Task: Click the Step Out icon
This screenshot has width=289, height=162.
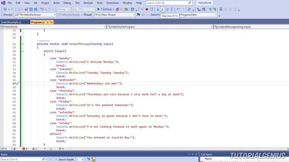Action: click(x=172, y=9)
